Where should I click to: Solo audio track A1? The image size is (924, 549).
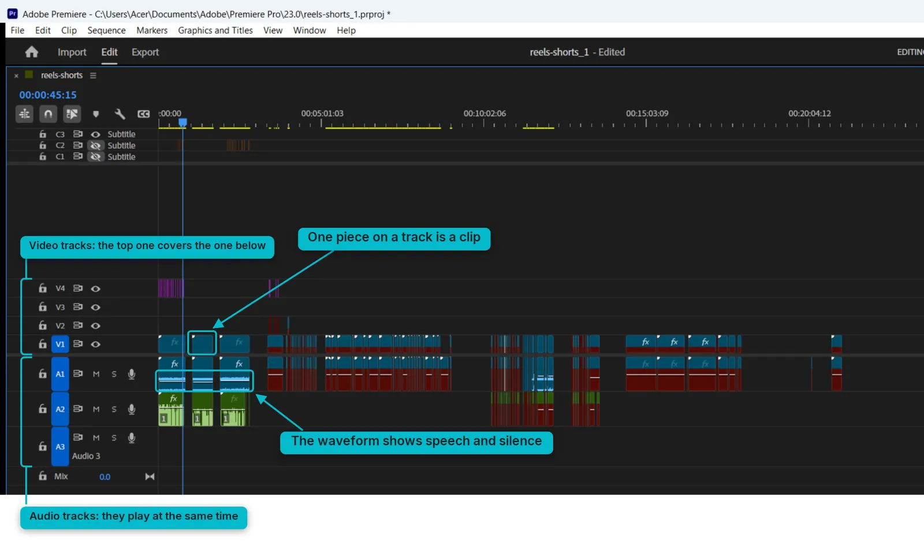[x=114, y=374]
